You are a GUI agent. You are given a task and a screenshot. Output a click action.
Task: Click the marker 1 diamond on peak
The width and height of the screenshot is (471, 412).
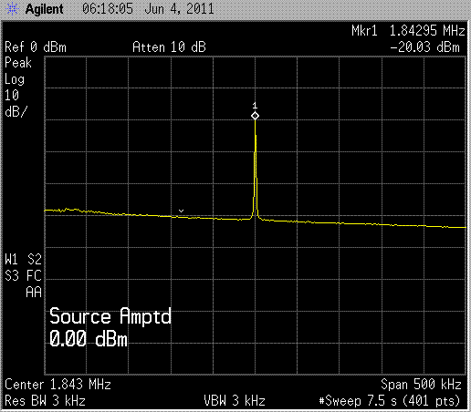(x=255, y=116)
